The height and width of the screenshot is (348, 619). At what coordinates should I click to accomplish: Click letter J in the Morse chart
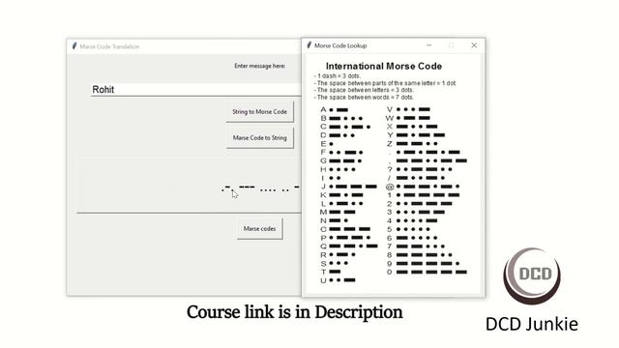323,187
